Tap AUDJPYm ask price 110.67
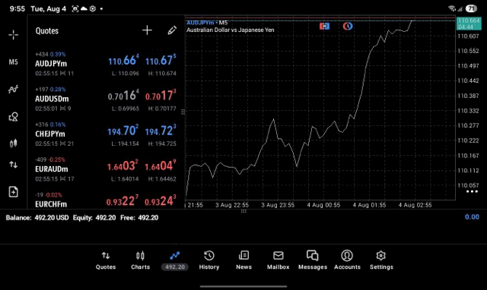 coord(161,60)
